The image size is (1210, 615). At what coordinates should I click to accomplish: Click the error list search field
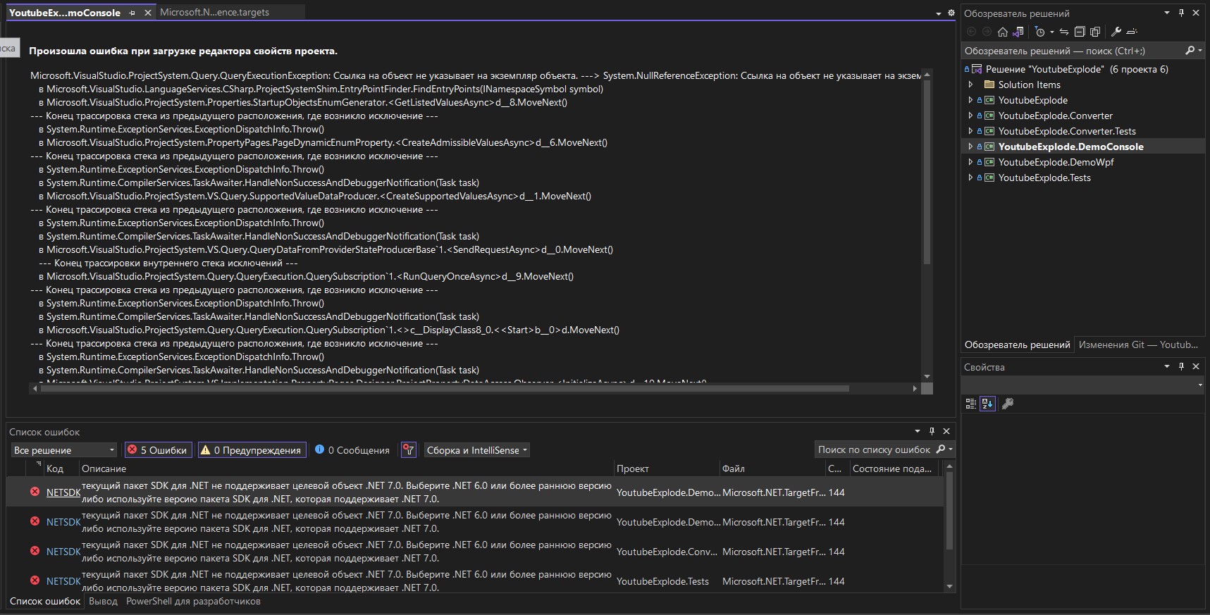(x=875, y=449)
